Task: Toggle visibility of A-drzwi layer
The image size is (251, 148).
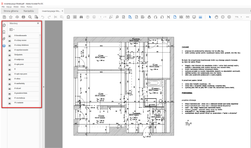Action: coord(10,88)
